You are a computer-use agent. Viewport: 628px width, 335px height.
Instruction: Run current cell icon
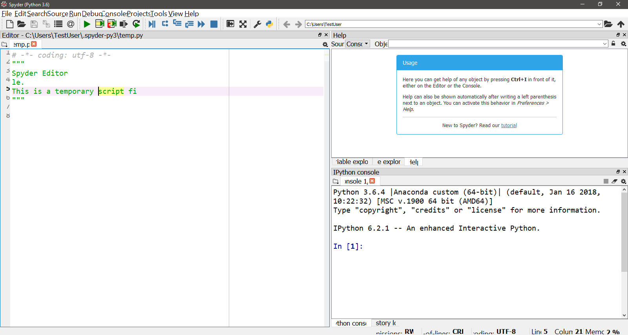[100, 24]
